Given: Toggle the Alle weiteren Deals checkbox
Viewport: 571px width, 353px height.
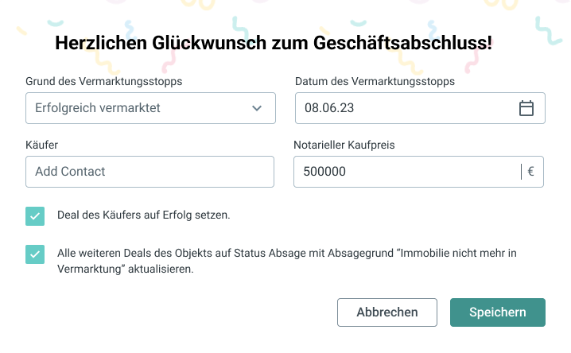Looking at the screenshot, I should [x=35, y=254].
